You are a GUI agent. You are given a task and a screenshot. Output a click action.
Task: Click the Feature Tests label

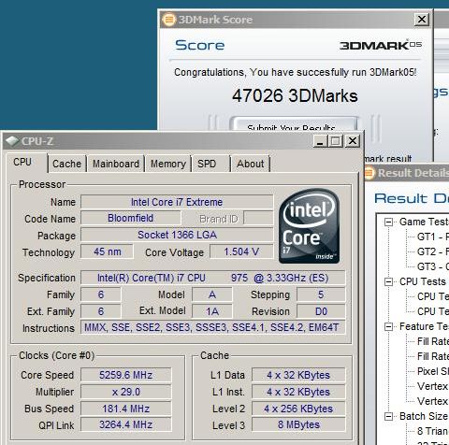coord(424,326)
